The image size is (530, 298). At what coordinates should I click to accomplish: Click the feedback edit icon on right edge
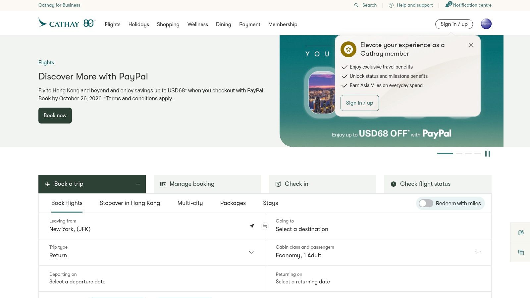tap(521, 232)
